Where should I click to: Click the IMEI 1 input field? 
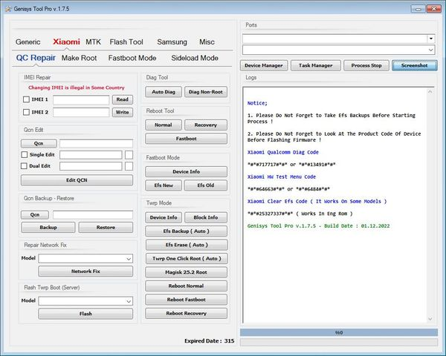81,99
